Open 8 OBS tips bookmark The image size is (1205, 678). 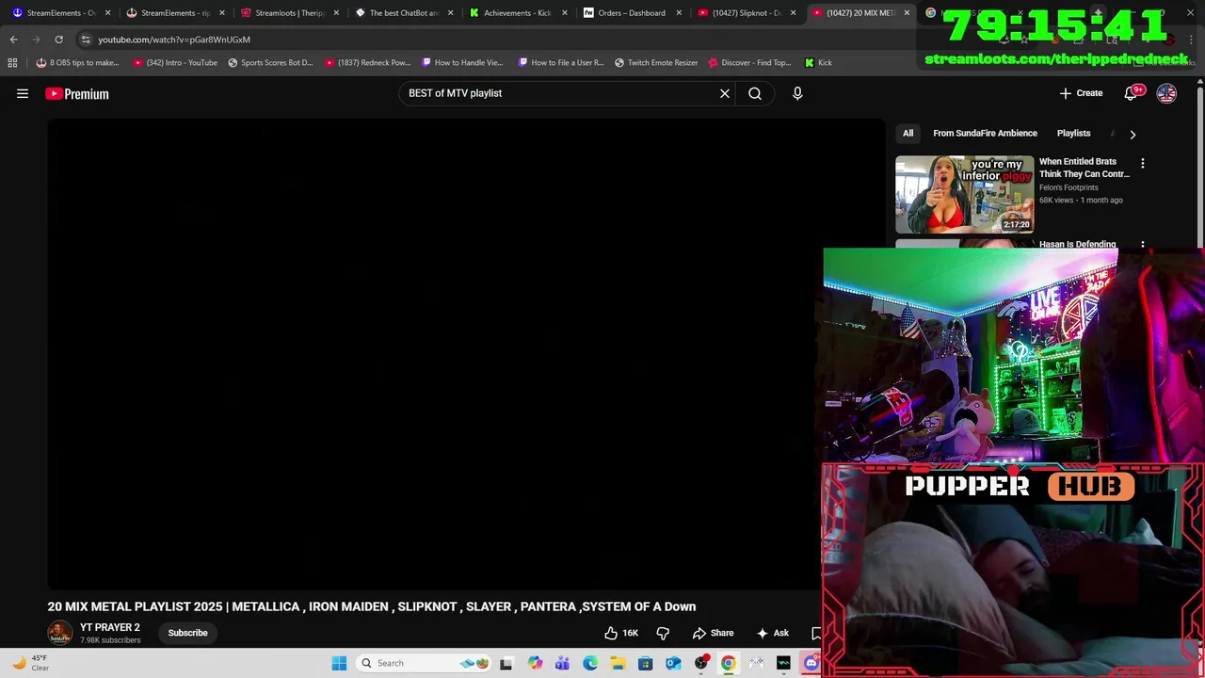tap(77, 62)
